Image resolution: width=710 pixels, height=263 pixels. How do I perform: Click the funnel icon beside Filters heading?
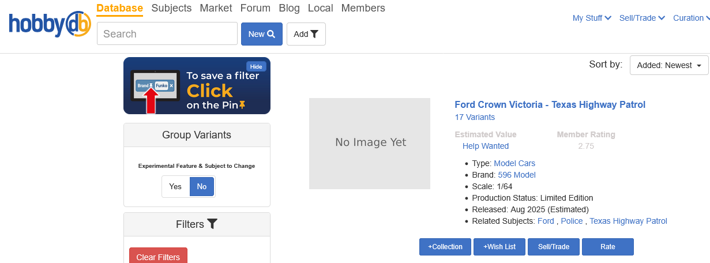(x=212, y=224)
